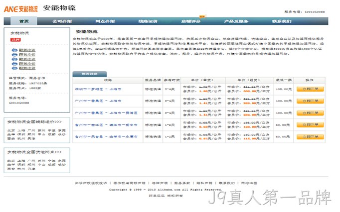
Task: Click 联系我们 in the top navigation bar
Action: point(282,21)
